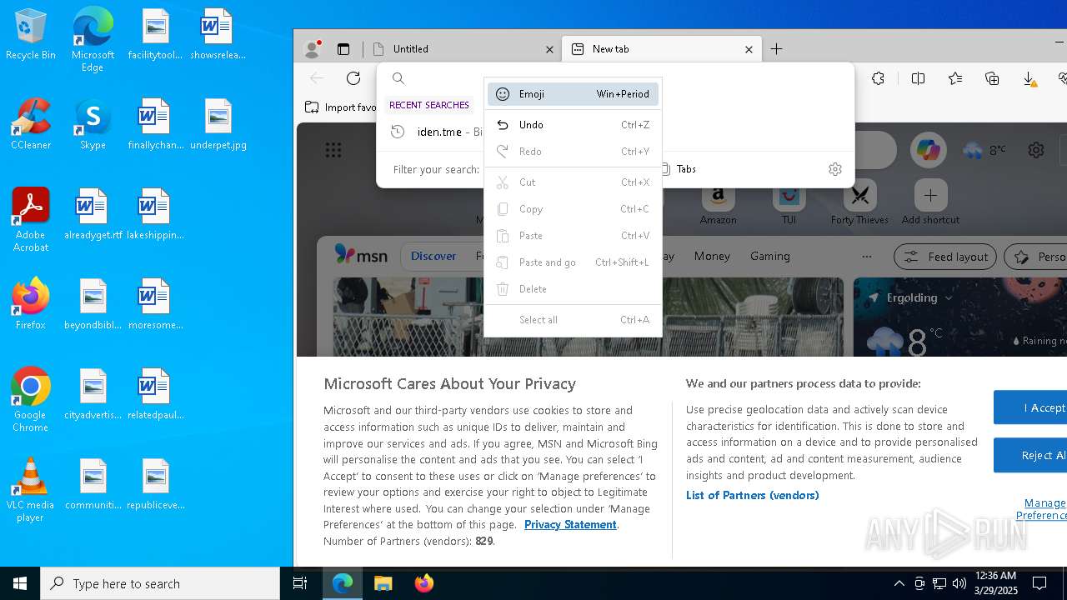The width and height of the screenshot is (1067, 600).
Task: Select the Discover feed tab
Action: (x=433, y=256)
